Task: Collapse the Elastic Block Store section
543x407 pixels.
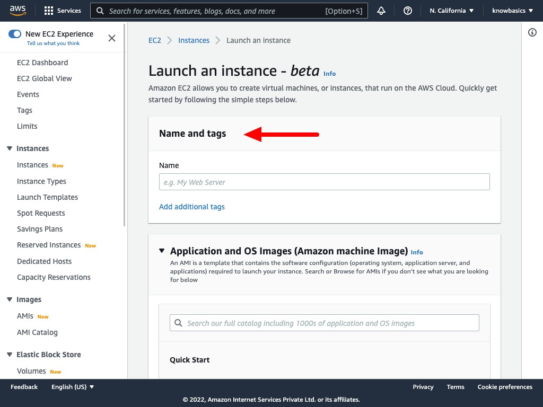Action: 10,355
